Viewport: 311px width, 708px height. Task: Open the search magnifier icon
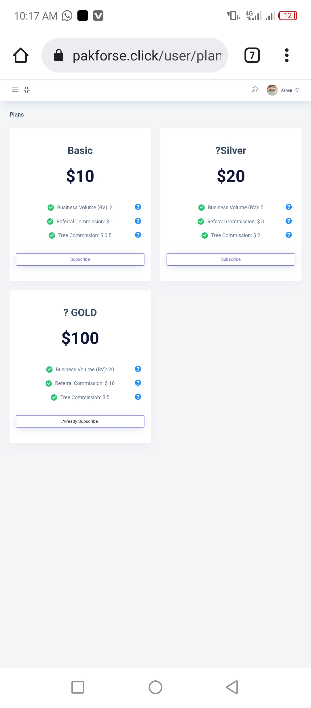[255, 90]
